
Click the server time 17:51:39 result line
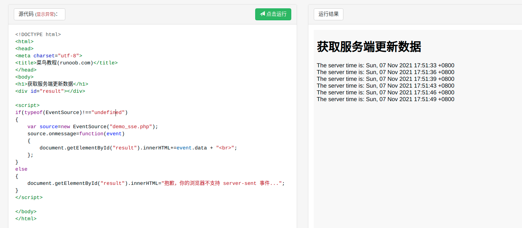(x=386, y=79)
